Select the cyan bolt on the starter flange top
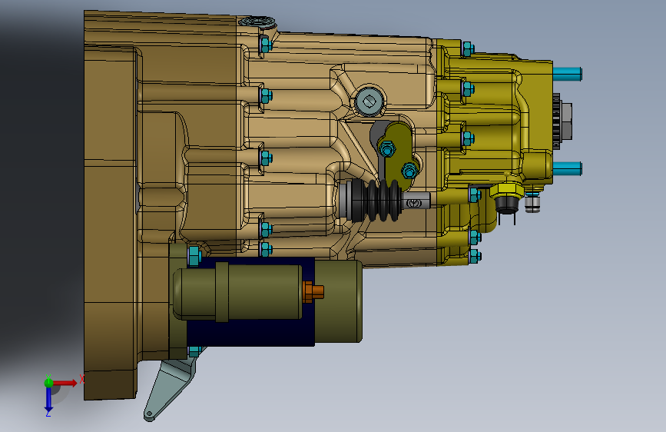666x432 pixels. [x=194, y=256]
